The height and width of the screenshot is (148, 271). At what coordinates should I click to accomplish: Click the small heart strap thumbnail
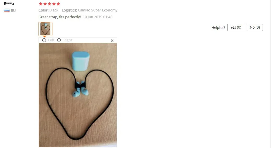click(x=46, y=29)
